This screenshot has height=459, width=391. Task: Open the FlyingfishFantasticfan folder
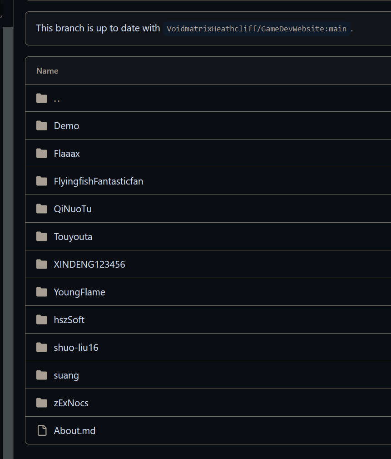pyautogui.click(x=99, y=181)
